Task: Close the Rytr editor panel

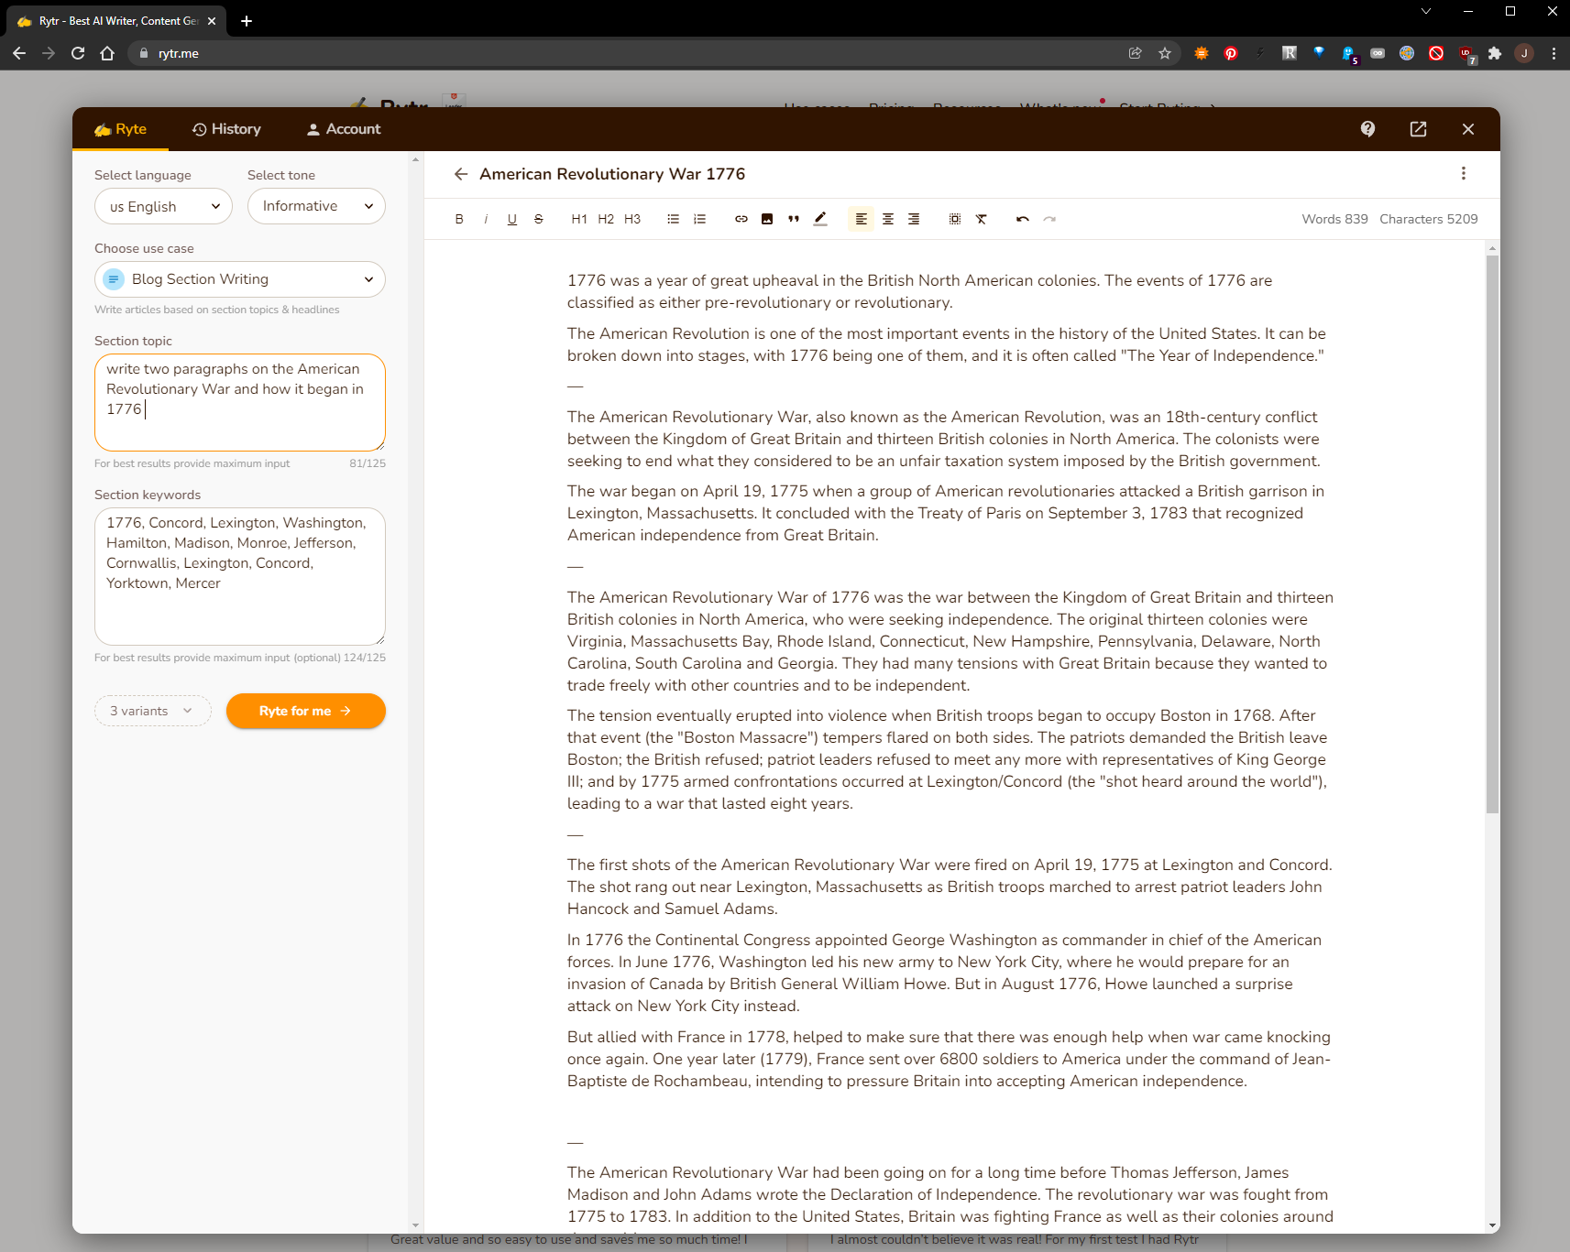Action: point(1468,129)
